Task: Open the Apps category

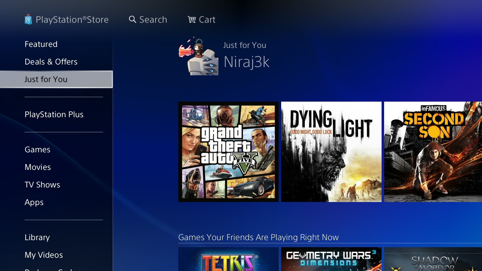Action: [x=34, y=202]
